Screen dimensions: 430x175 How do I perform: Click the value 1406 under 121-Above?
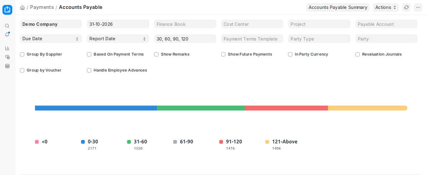point(276,149)
